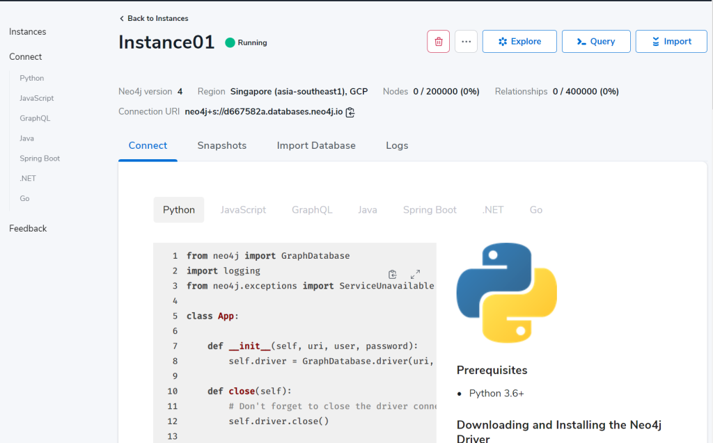Select the JavaScript language tab

243,210
